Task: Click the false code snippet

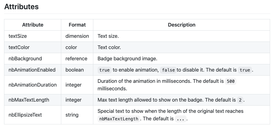Action: (x=168, y=70)
